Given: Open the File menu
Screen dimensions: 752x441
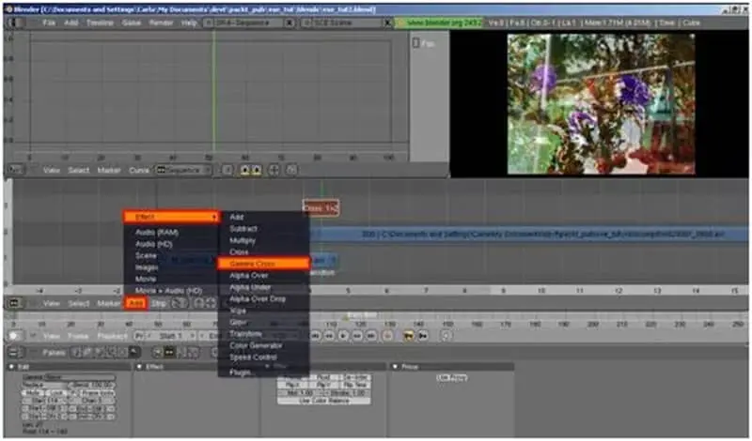Looking at the screenshot, I should pos(49,23).
